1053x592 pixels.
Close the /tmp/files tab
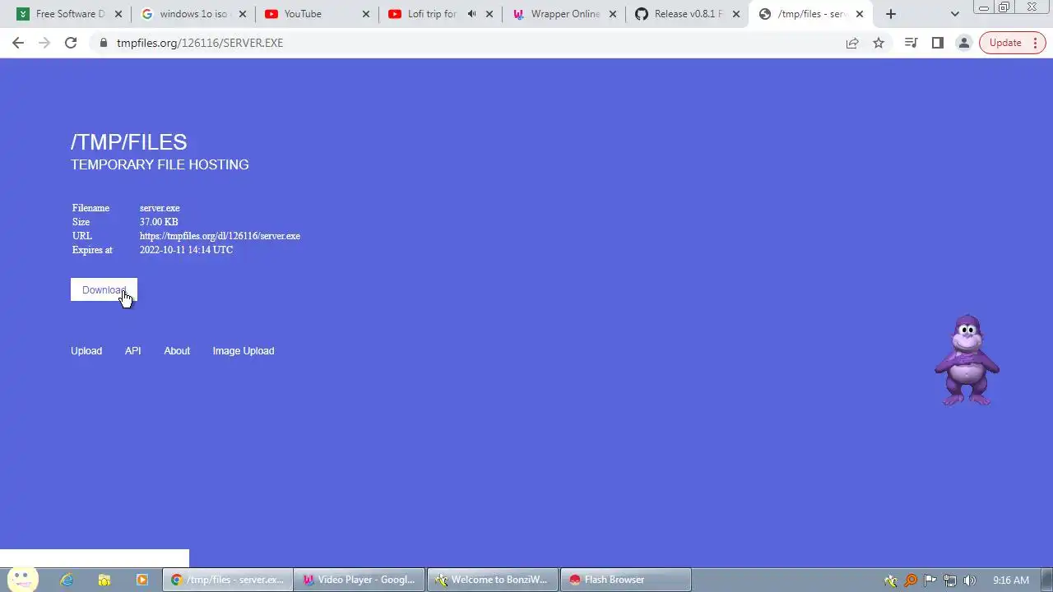click(x=860, y=14)
